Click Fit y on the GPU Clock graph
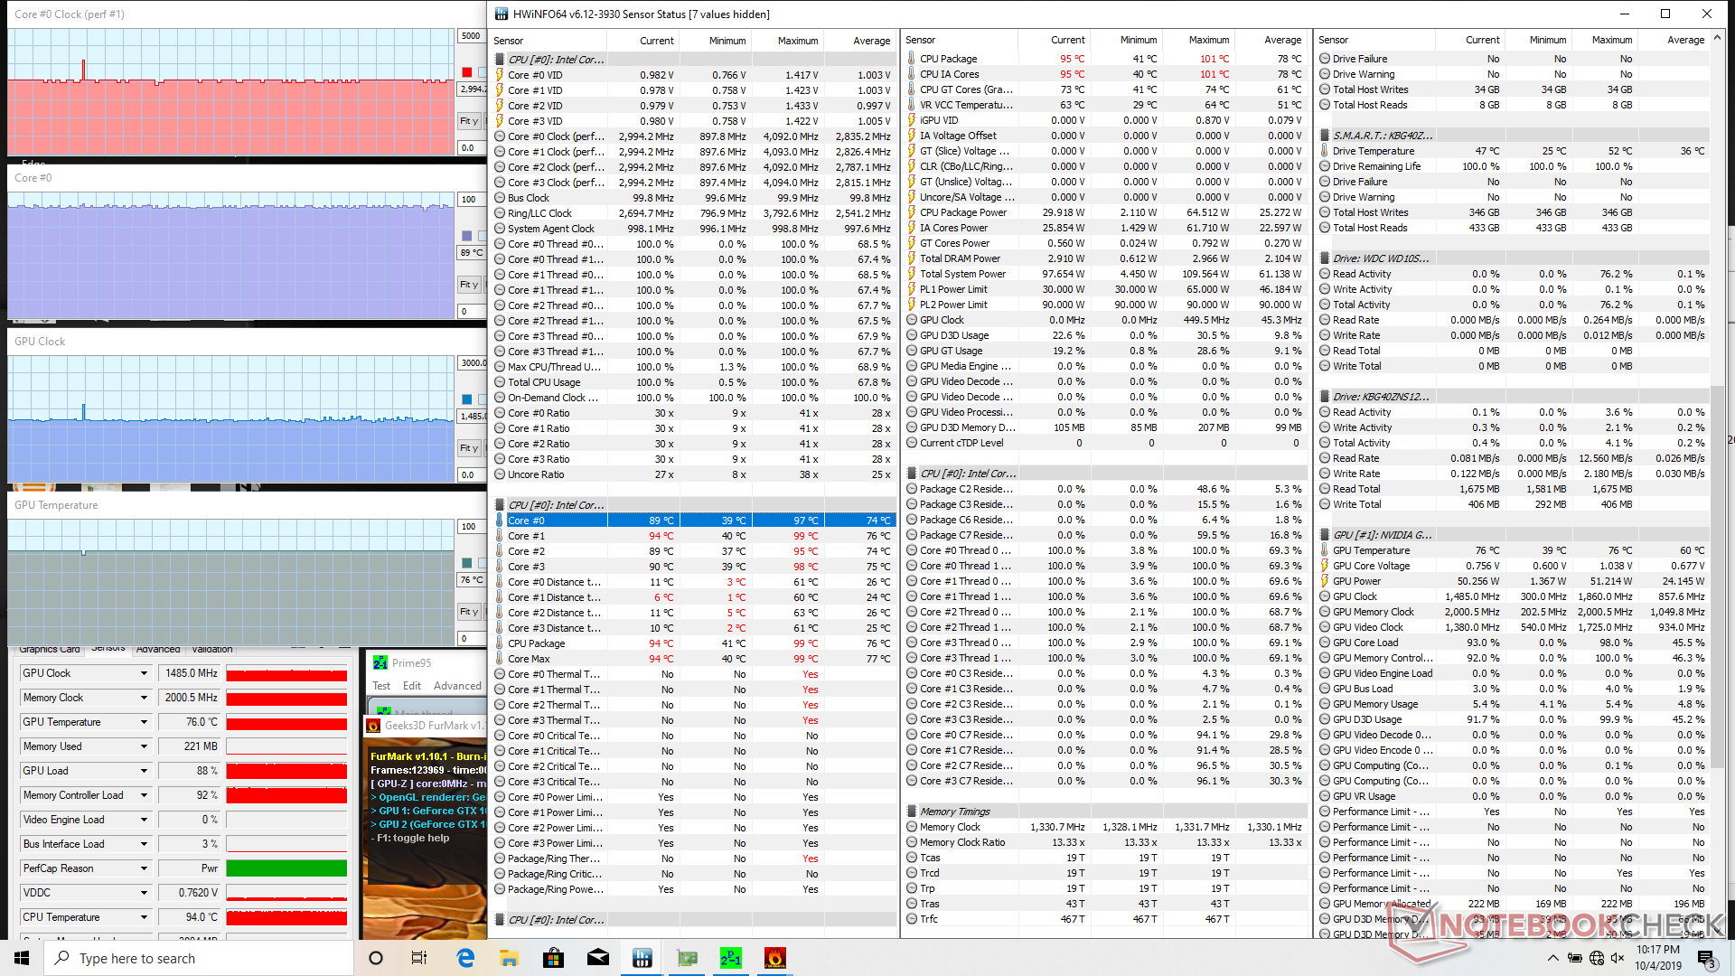1735x976 pixels. [468, 448]
